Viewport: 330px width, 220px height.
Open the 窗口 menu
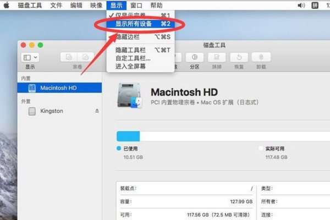click(x=136, y=5)
